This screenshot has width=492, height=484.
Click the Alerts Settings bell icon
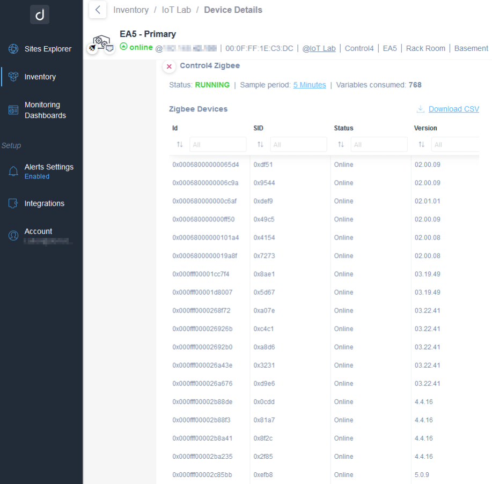[13, 171]
